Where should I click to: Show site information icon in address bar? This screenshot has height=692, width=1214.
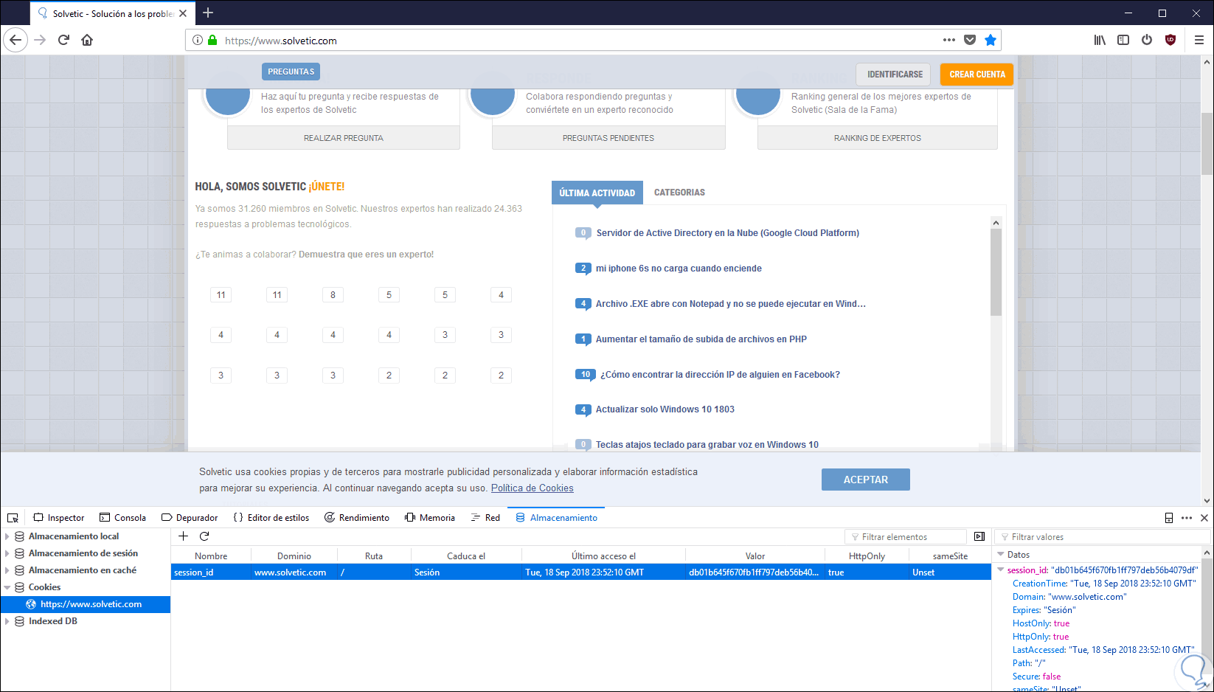(x=198, y=40)
